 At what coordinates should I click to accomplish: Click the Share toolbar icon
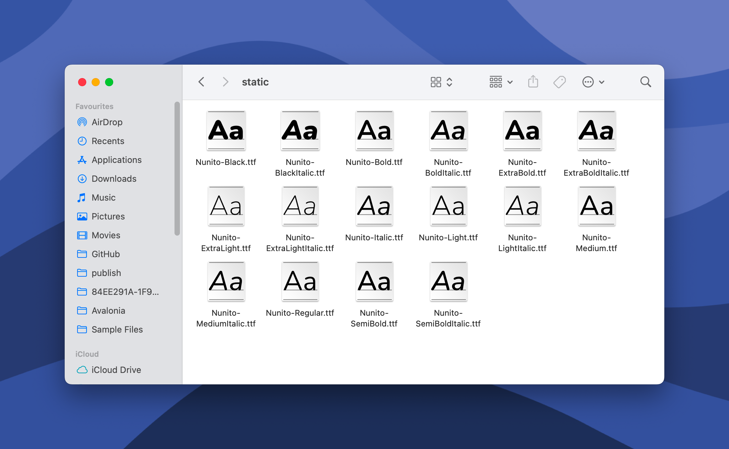pos(533,81)
